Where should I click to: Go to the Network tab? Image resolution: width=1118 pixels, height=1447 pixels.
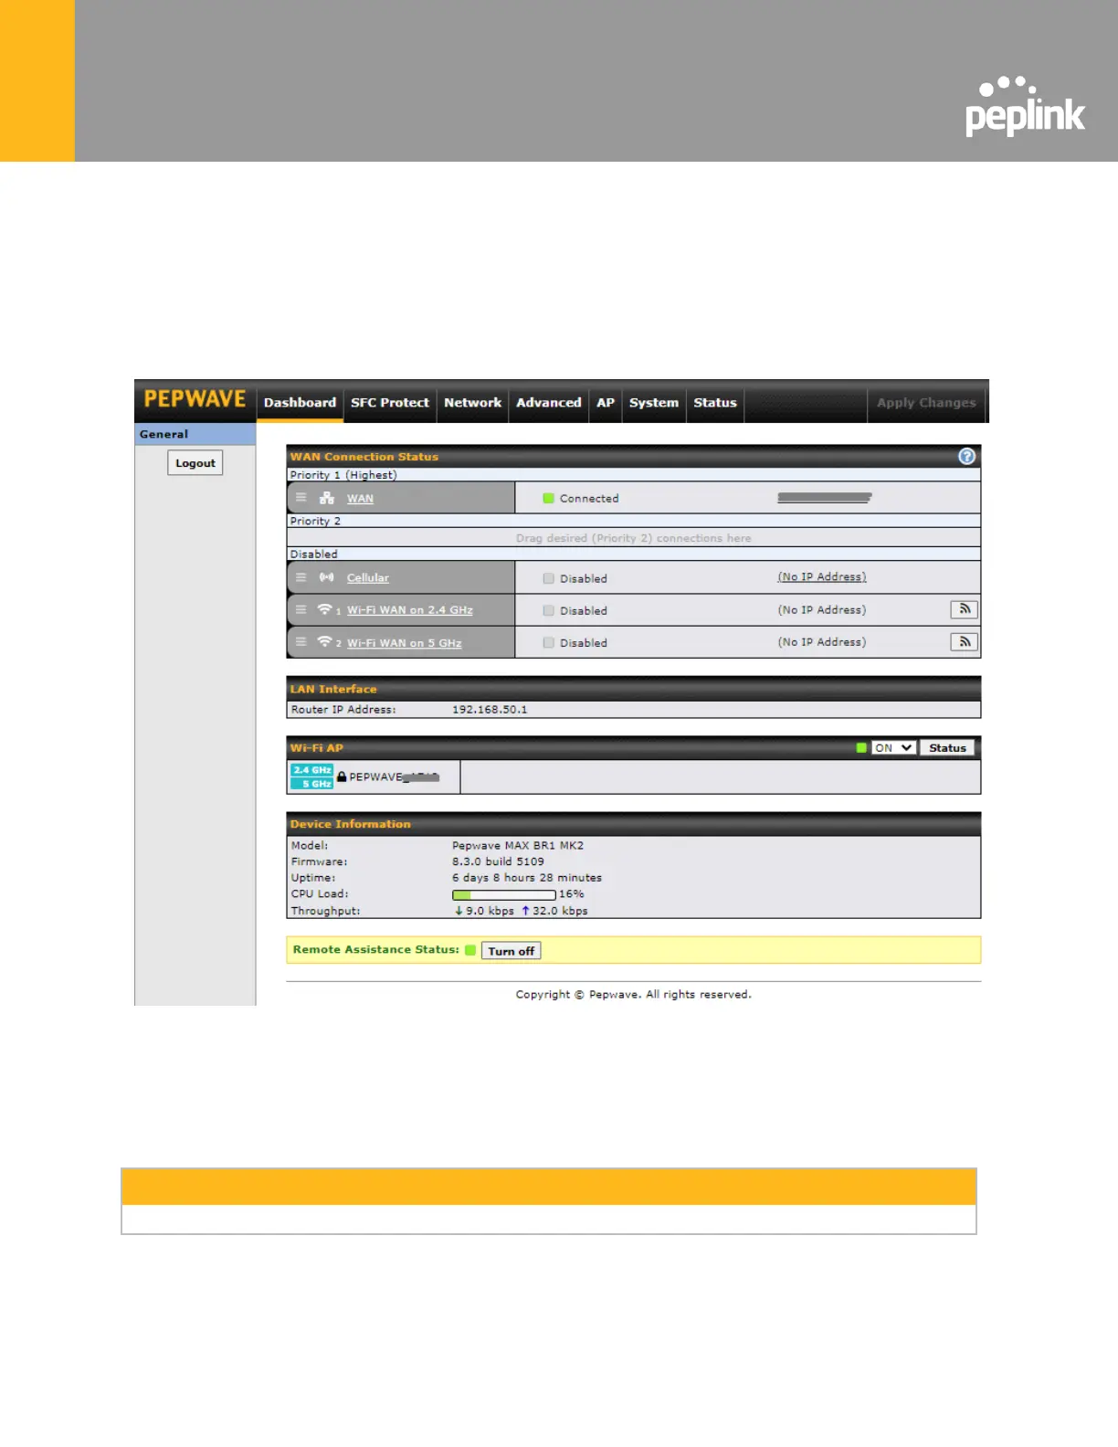[472, 403]
